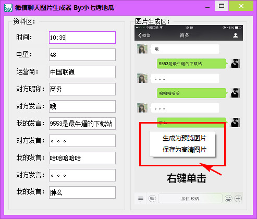
Task: Tap the menu list icon in chat bottom bar
Action: click(x=141, y=199)
